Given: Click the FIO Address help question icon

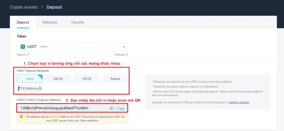Looking at the screenshot, I should [x=40, y=89].
